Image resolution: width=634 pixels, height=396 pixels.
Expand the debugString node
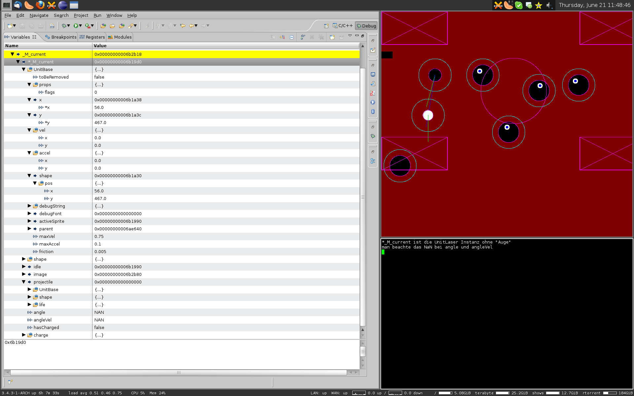[29, 206]
